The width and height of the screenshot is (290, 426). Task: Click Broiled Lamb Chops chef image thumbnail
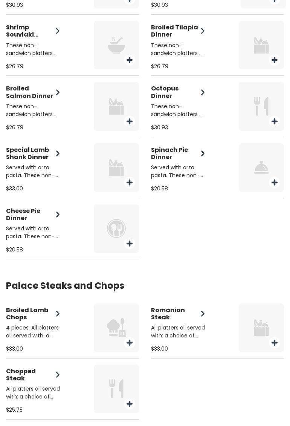(x=116, y=328)
